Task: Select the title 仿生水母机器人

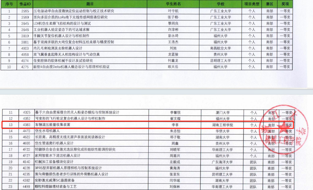Action: (x=47, y=131)
